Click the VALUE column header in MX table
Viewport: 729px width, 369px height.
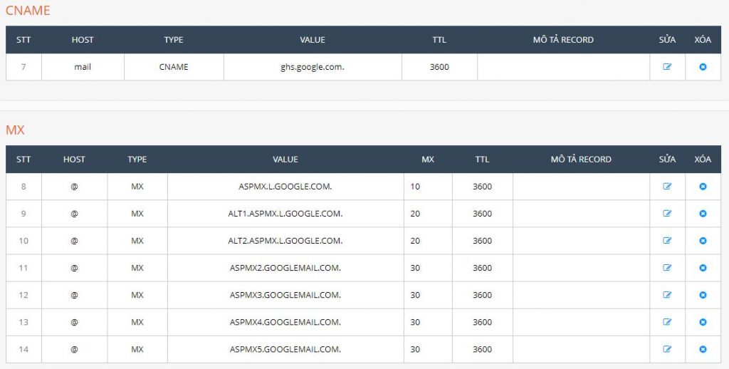point(285,159)
